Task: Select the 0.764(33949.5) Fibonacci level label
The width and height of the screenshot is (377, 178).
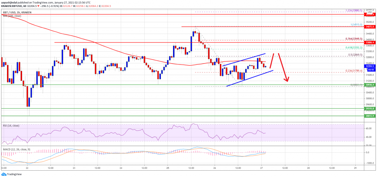Action: [355, 39]
